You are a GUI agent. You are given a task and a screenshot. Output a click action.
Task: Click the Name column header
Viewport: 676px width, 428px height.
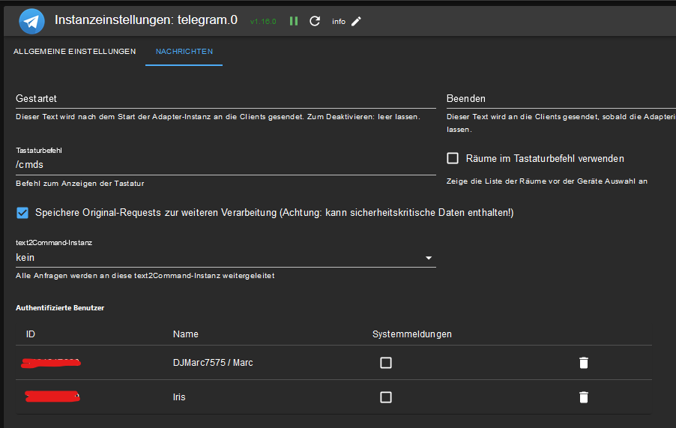pos(186,334)
